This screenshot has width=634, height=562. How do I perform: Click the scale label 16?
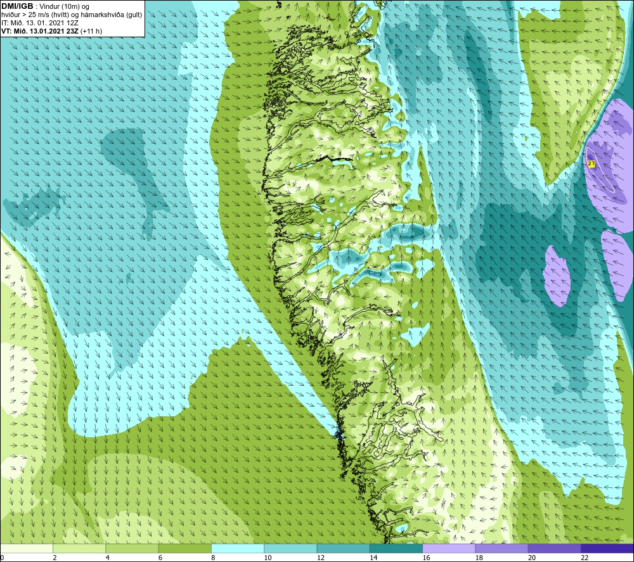click(x=426, y=558)
